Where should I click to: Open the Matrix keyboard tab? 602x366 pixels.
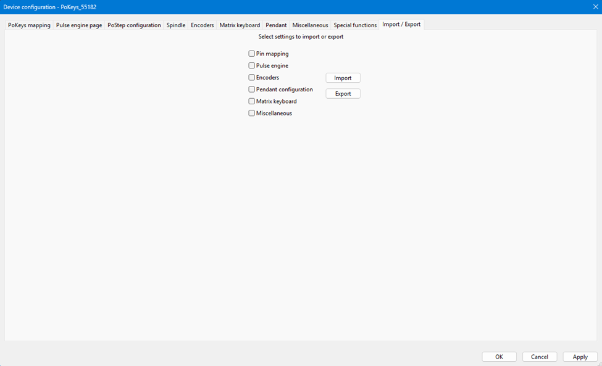pyautogui.click(x=240, y=25)
